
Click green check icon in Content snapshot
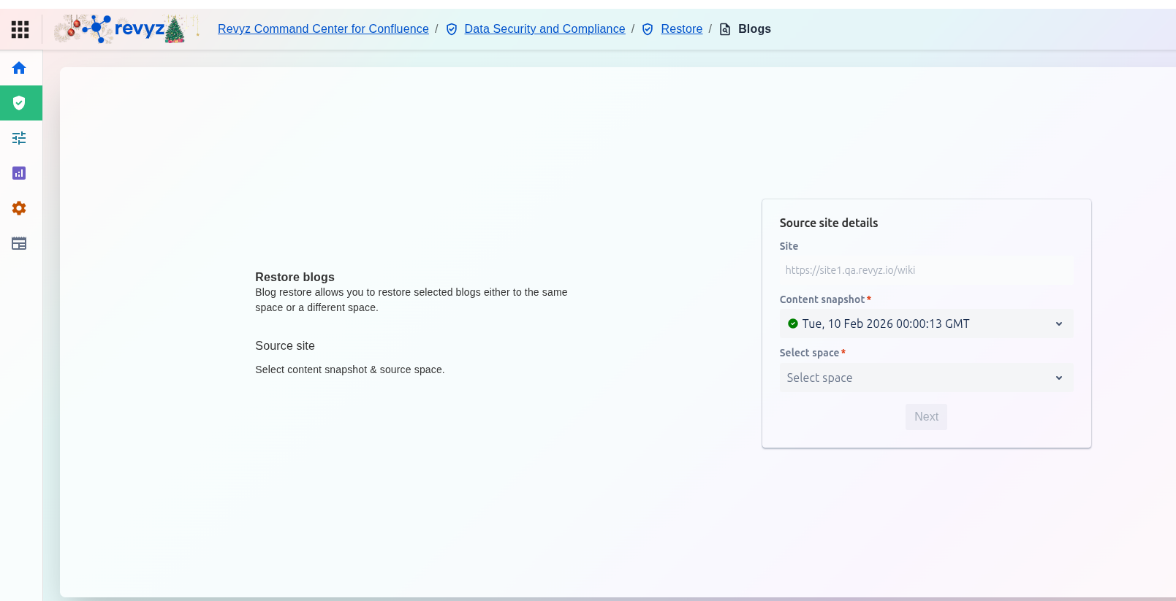(x=792, y=324)
